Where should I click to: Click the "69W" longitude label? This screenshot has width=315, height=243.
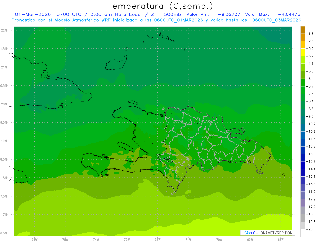point(250,240)
